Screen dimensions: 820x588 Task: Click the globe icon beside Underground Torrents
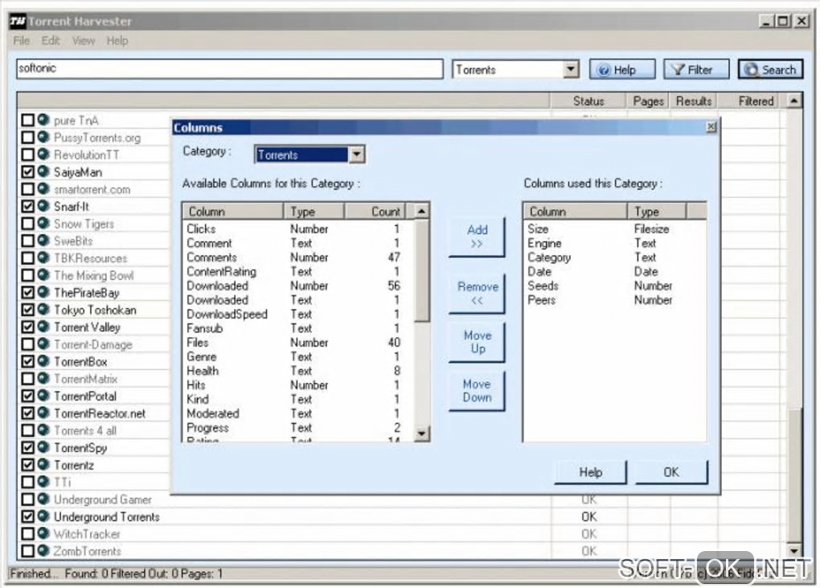click(43, 516)
